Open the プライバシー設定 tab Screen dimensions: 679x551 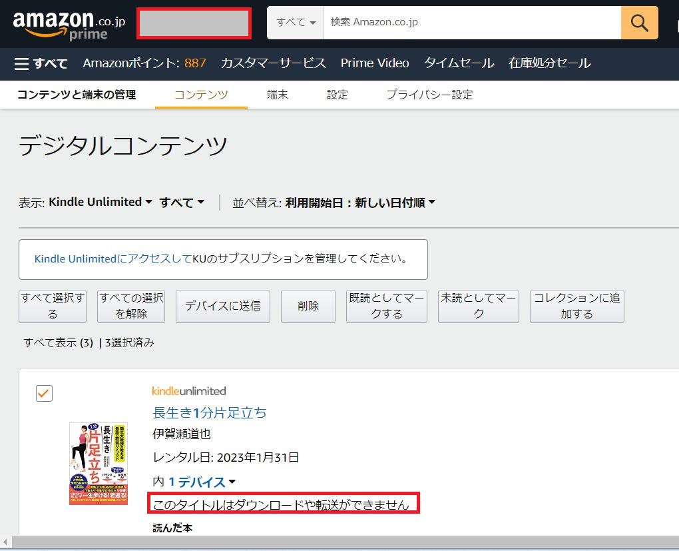click(x=429, y=95)
